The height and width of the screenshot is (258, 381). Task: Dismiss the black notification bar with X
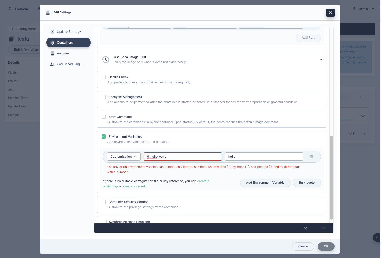(305, 228)
